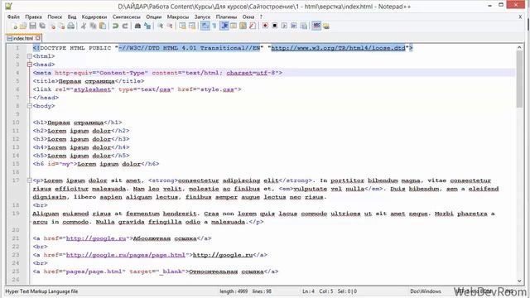Screen dimensions: 530x298
Task: Collapse the paragraph fold on line 17
Action: [30, 180]
